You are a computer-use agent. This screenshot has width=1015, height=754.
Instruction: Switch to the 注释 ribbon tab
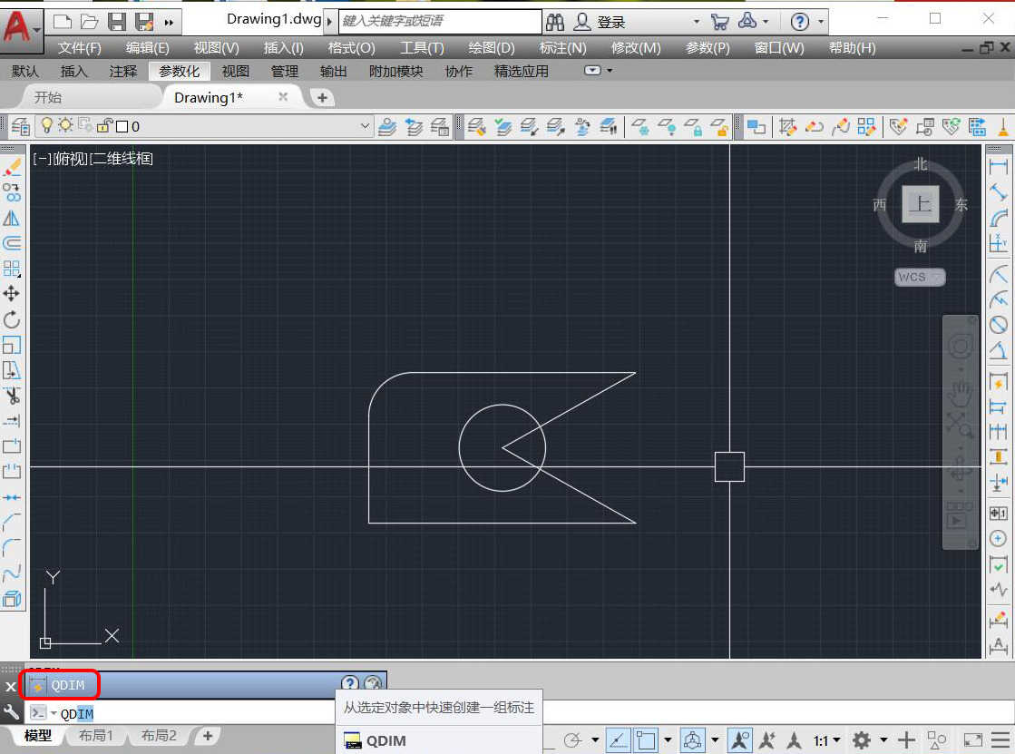tap(123, 72)
